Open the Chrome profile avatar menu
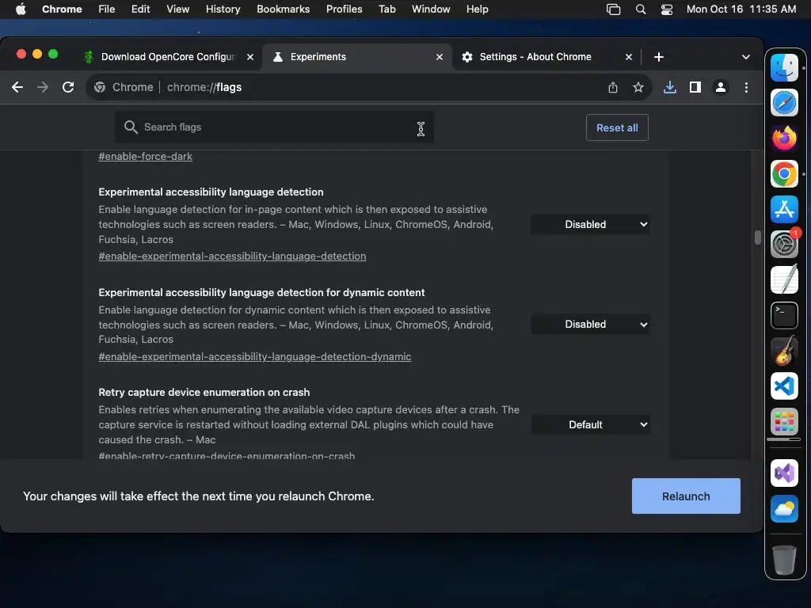The height and width of the screenshot is (608, 811). pyautogui.click(x=721, y=87)
